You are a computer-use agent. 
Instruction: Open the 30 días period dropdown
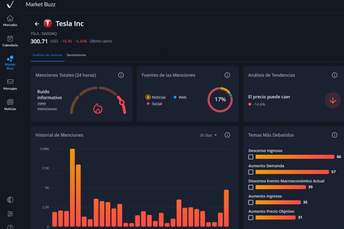[208, 135]
